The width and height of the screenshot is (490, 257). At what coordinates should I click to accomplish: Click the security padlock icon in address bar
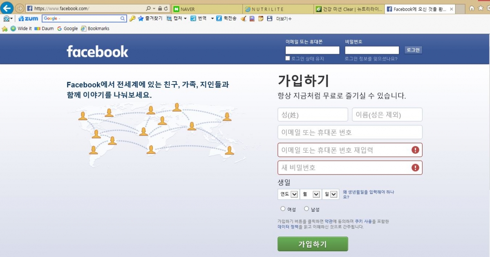[160, 9]
